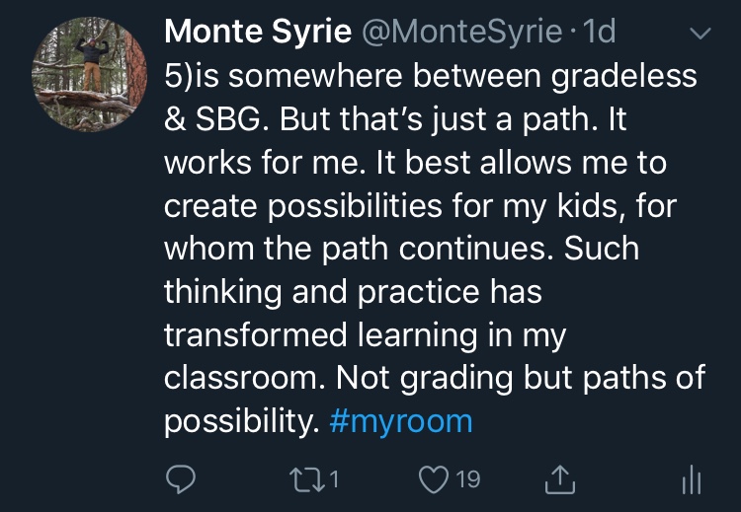Click the tweet line starting "5)is somewhere"
The width and height of the screenshot is (741, 512).
coord(430,75)
